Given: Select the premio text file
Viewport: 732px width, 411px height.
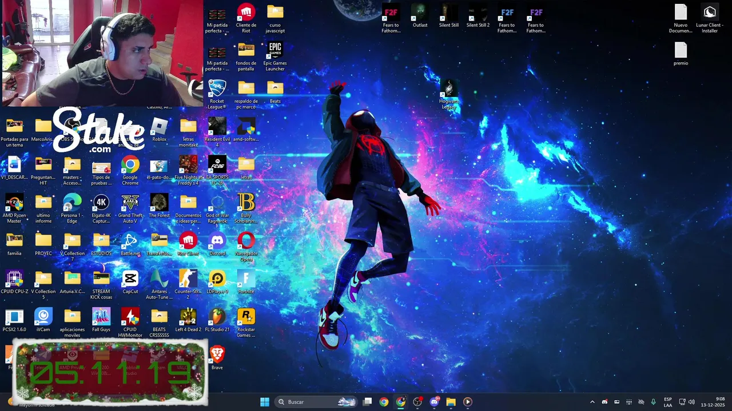Looking at the screenshot, I should (x=681, y=54).
